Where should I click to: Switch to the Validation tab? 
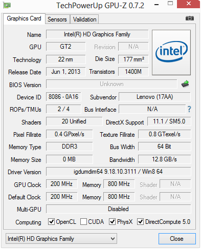(84, 19)
